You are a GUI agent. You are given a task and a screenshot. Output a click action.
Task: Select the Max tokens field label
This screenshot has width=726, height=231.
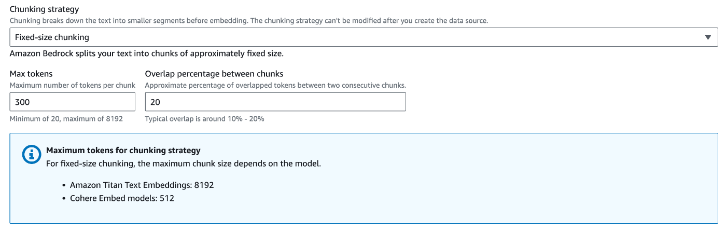[x=31, y=74]
